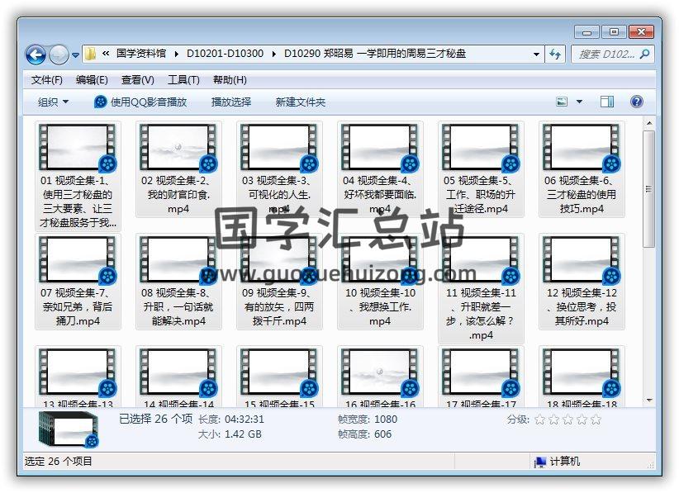The width and height of the screenshot is (679, 493).
Task: Toggle the preview pane icon
Action: pos(606,102)
